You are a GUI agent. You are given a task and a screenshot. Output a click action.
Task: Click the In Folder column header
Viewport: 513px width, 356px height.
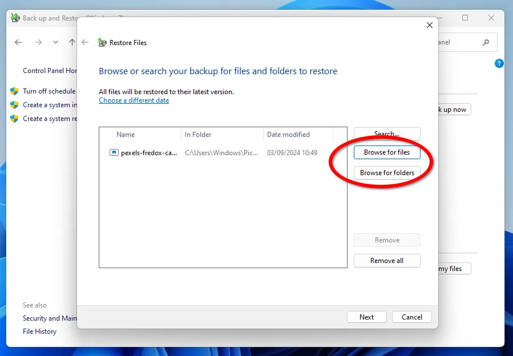(x=198, y=135)
